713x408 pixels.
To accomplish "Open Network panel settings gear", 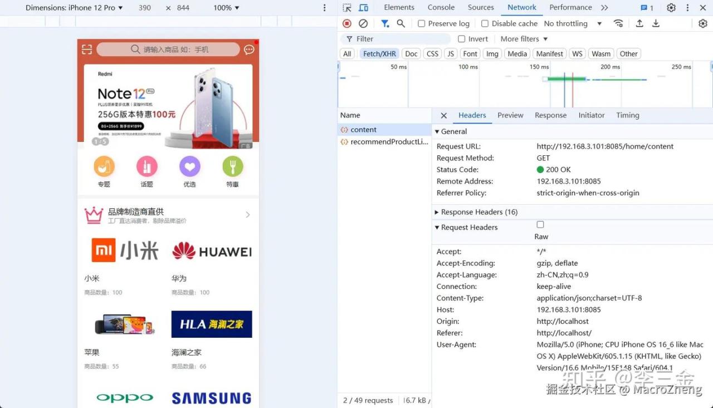I will point(703,23).
